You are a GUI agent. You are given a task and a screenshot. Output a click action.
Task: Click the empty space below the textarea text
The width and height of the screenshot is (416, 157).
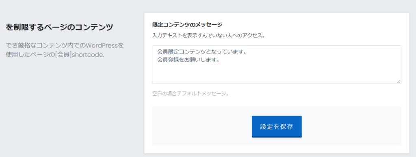click(x=276, y=74)
